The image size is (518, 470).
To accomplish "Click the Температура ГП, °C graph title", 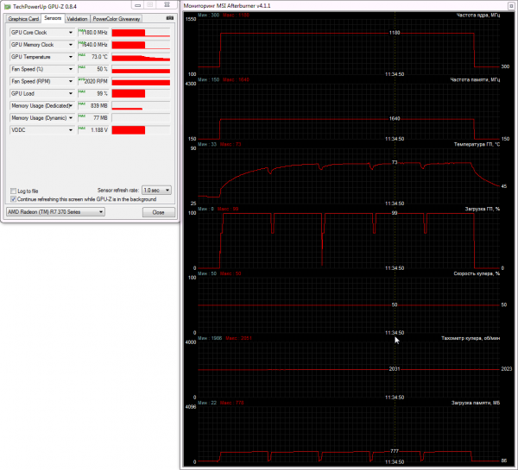I will pos(477,144).
